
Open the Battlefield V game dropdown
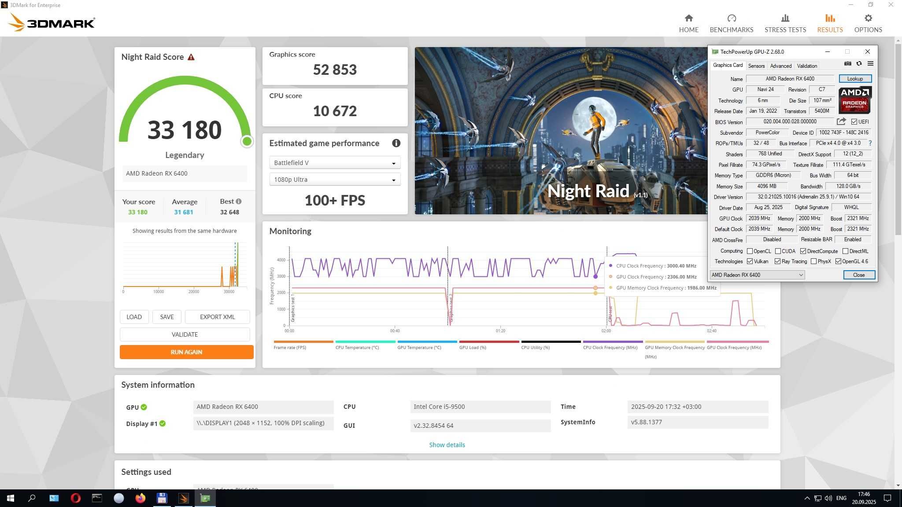click(x=335, y=163)
